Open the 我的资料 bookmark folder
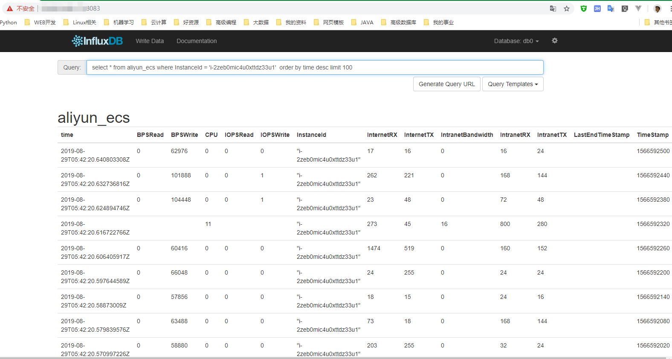The image size is (672, 359). [x=291, y=23]
